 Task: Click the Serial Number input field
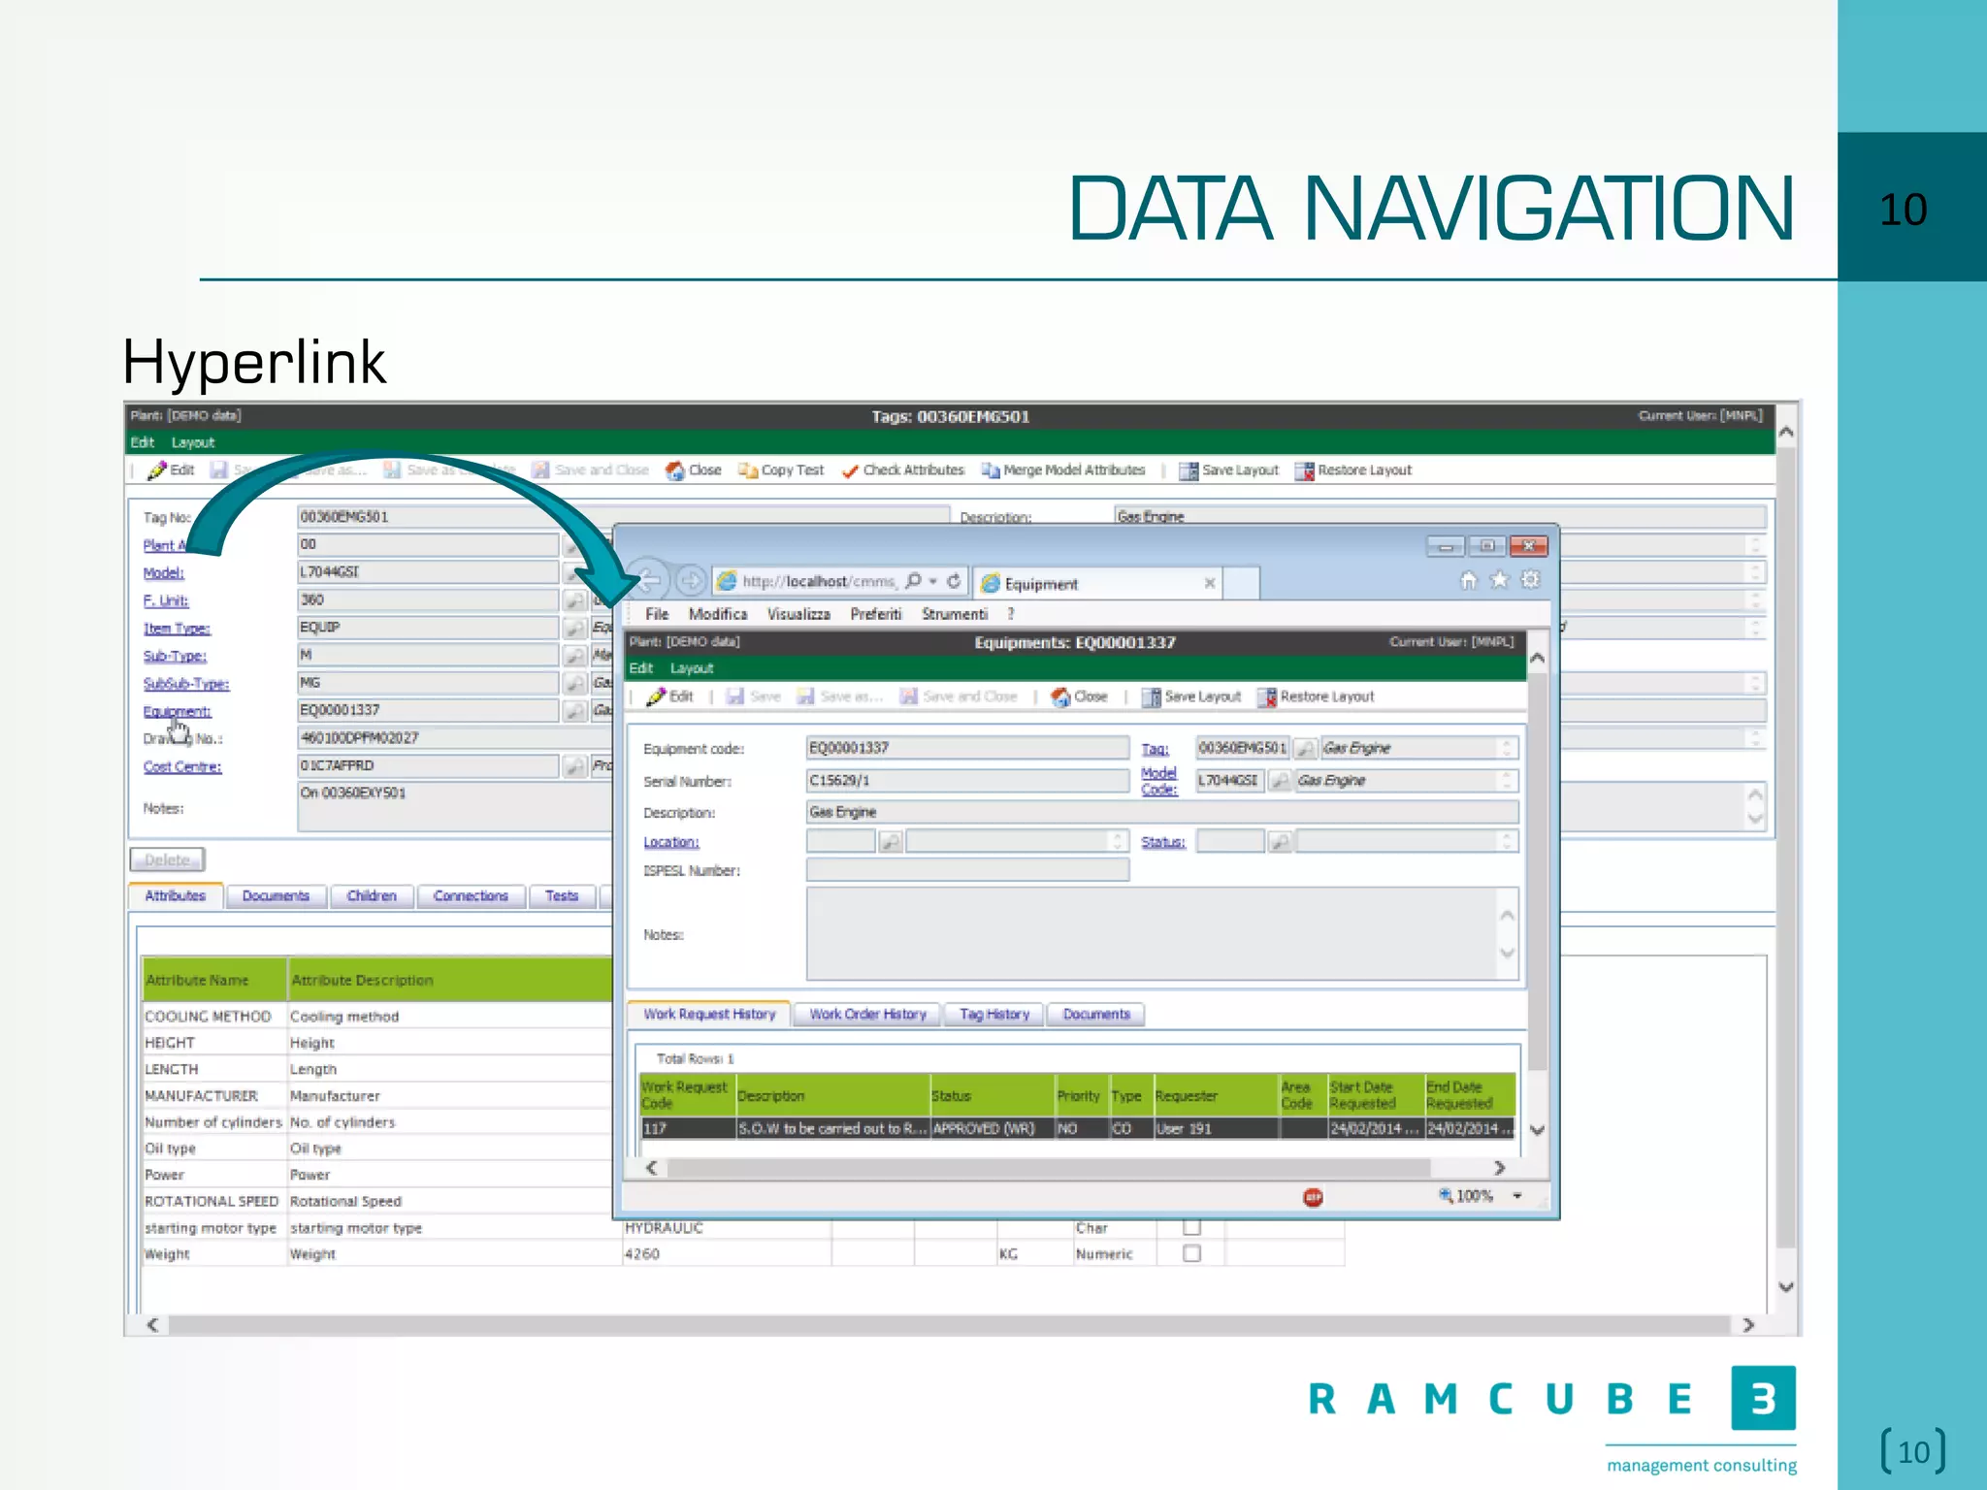[967, 781]
